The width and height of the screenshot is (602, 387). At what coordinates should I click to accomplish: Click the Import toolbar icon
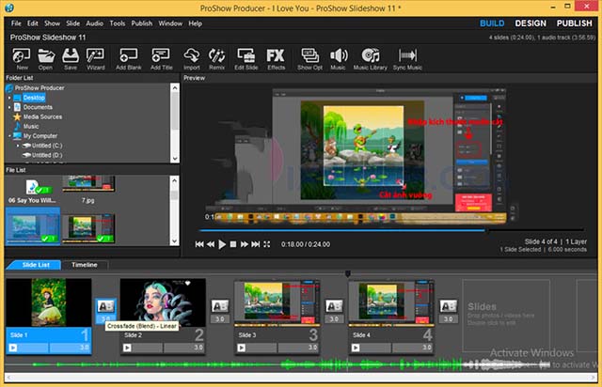point(192,59)
